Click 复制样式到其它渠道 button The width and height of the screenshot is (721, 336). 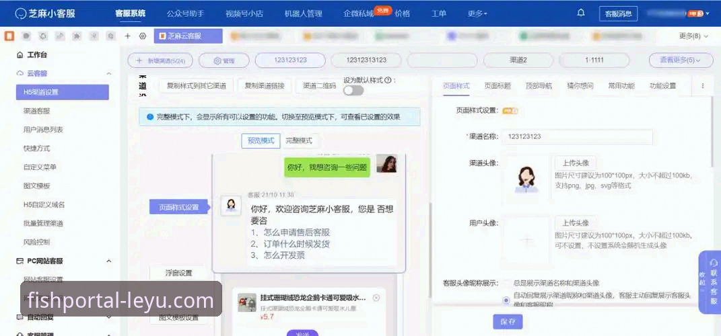point(197,85)
